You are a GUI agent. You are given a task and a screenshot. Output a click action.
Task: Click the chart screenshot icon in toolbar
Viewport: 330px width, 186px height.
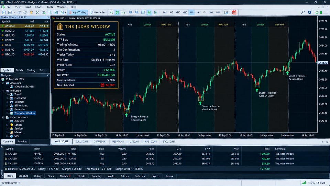pos(226,12)
